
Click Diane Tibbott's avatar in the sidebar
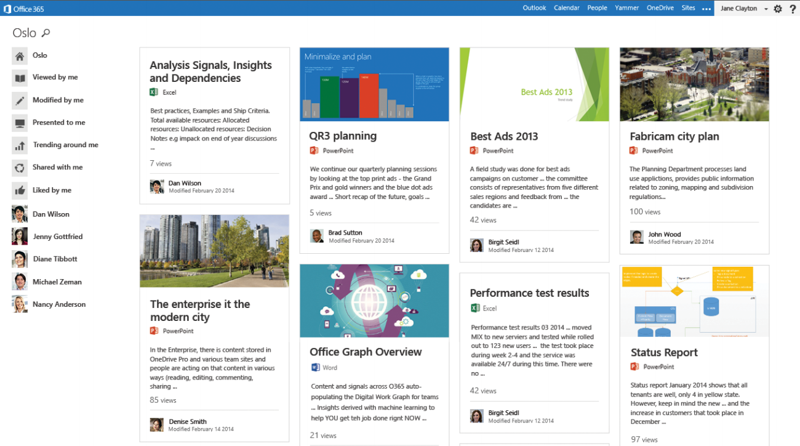(20, 259)
